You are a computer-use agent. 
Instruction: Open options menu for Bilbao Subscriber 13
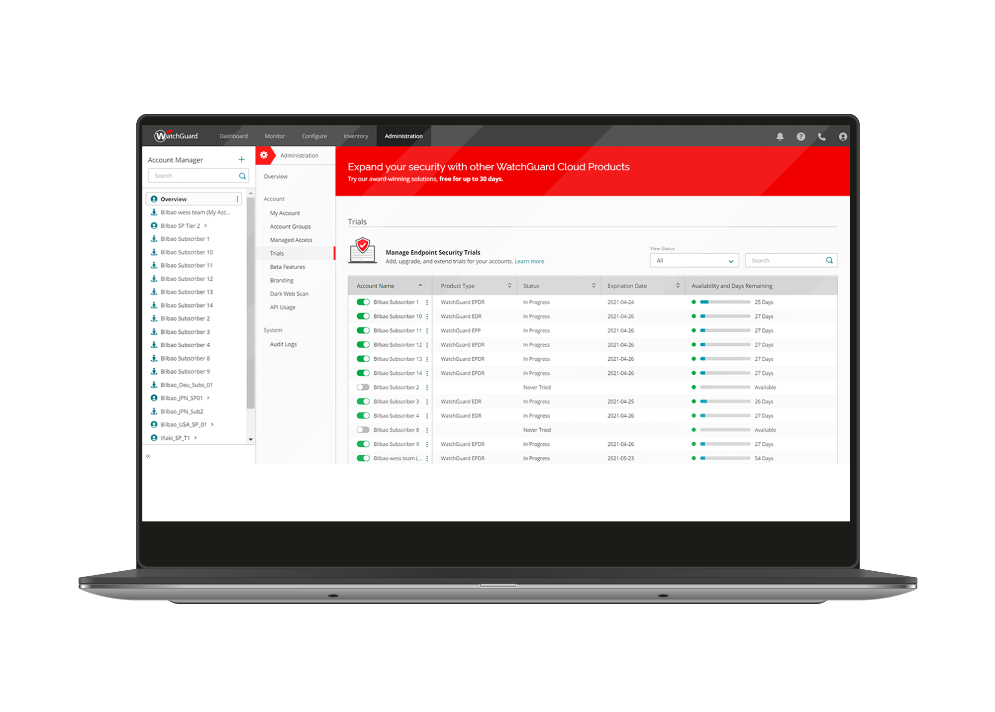point(427,359)
